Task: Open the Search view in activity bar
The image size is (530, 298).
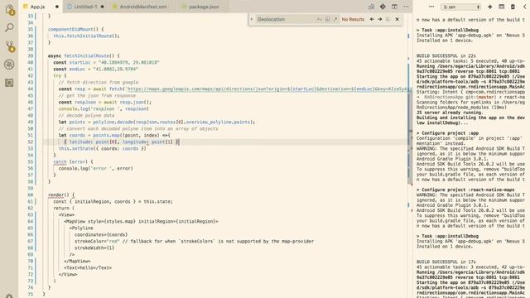Action: tap(9, 27)
